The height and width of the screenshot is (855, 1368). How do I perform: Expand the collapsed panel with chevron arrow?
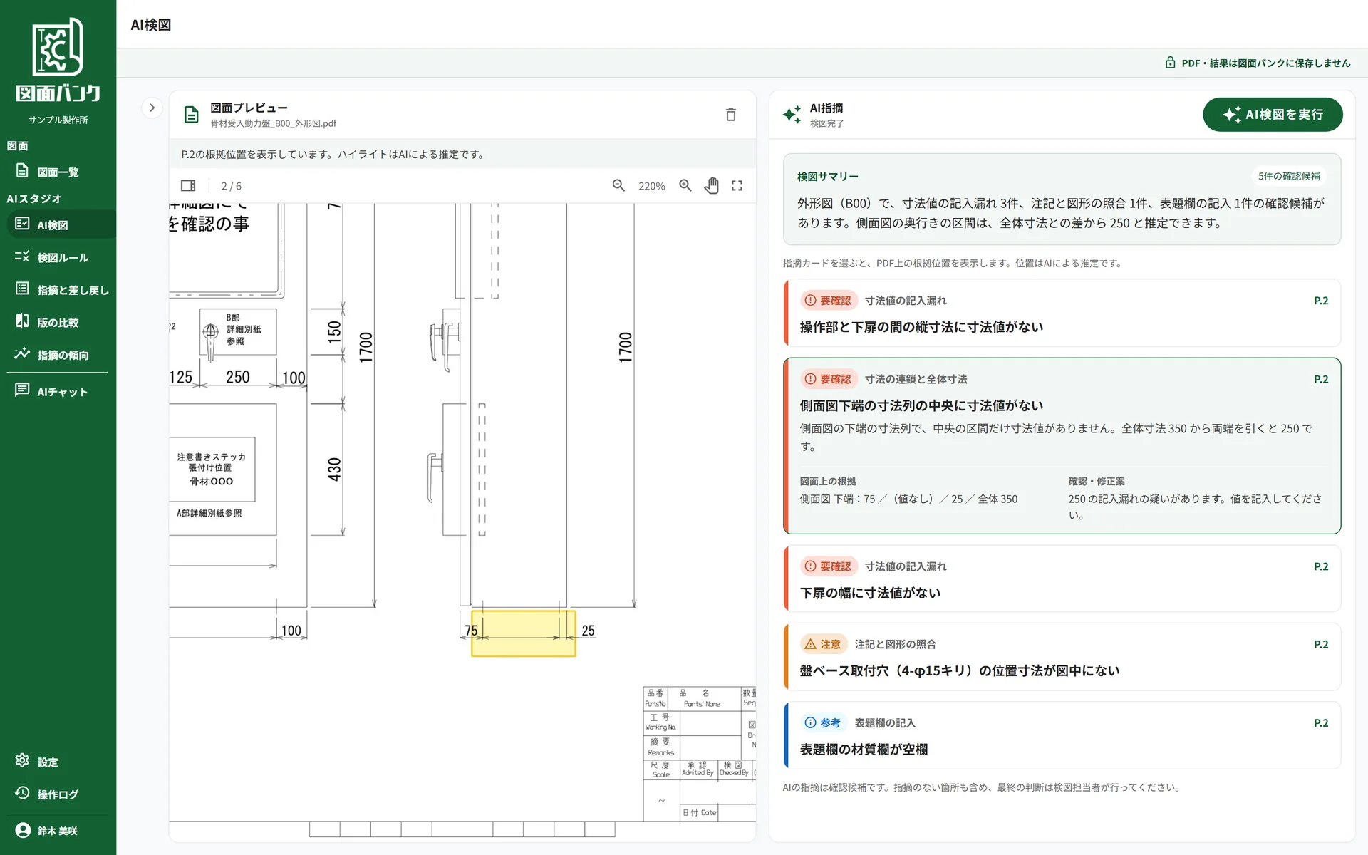[152, 108]
